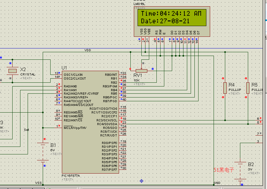Image resolution: width=267 pixels, height=189 pixels.
Task: Click the 'RB0/INT' pin label
Action: click(x=111, y=75)
